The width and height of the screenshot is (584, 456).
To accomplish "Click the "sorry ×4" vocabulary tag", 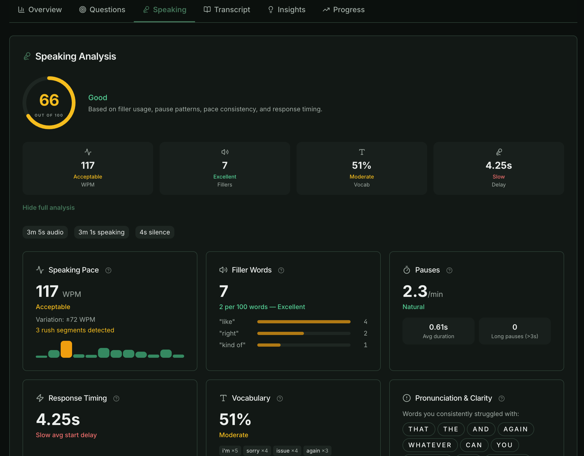I will 257,451.
